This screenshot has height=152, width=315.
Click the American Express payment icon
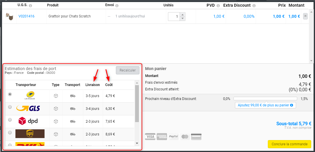click(x=162, y=137)
